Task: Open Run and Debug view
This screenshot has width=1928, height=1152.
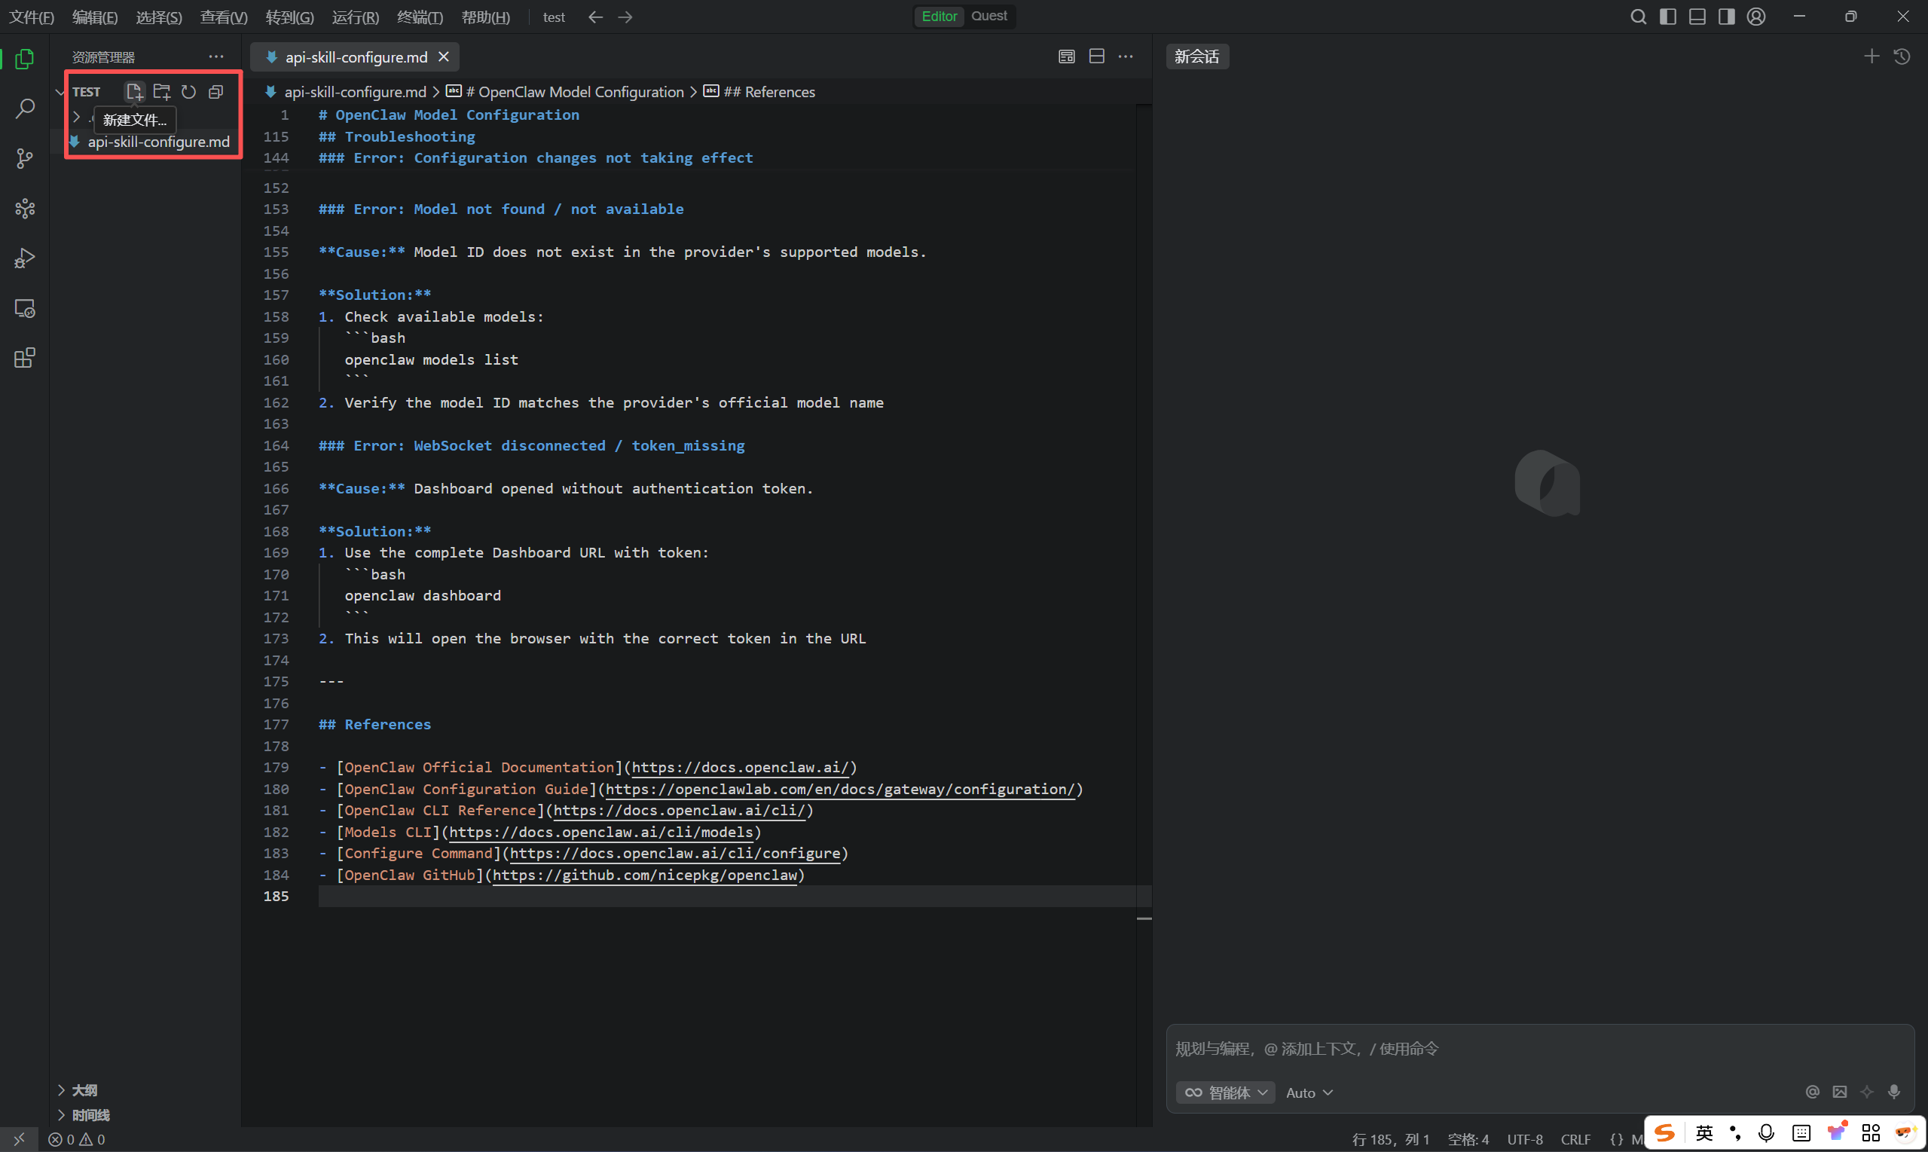Action: [x=25, y=258]
